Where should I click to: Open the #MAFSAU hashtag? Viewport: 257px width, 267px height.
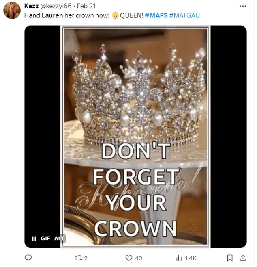[184, 15]
